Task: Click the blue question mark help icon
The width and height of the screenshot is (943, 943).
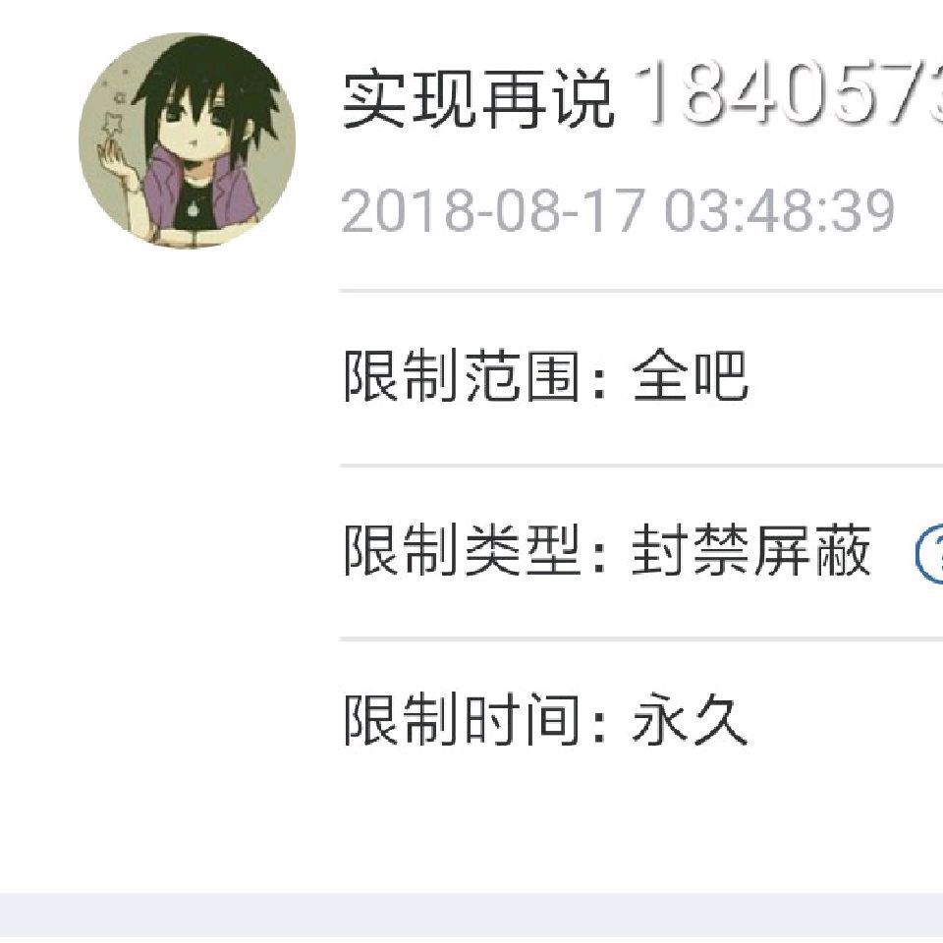Action: tap(929, 553)
